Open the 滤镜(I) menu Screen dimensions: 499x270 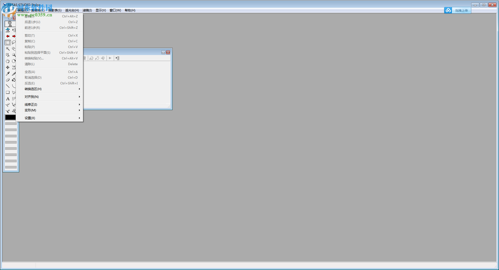click(x=87, y=10)
